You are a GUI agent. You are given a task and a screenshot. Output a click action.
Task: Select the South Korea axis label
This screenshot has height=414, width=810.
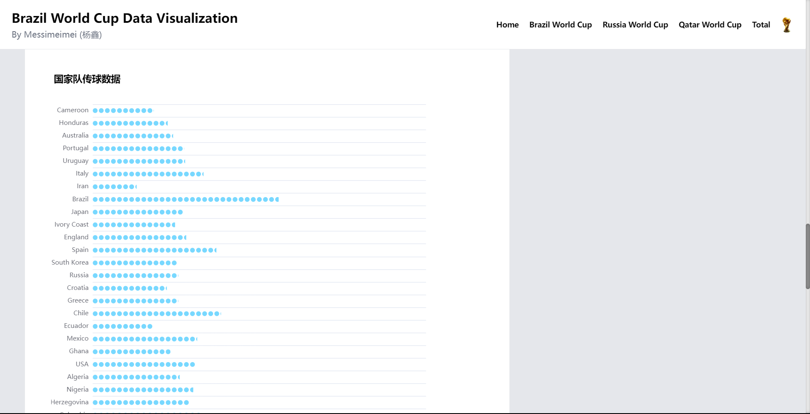pyautogui.click(x=70, y=262)
